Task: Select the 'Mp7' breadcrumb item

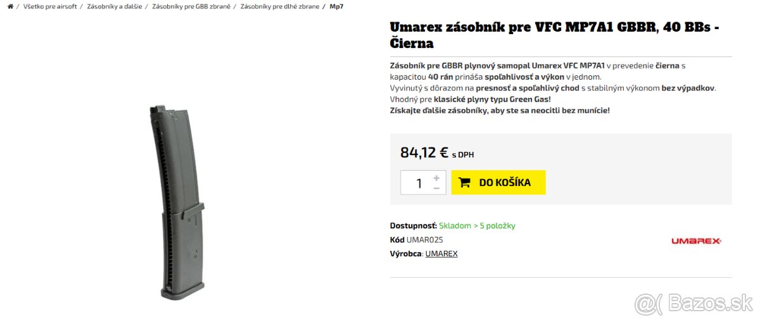Action: [x=336, y=6]
